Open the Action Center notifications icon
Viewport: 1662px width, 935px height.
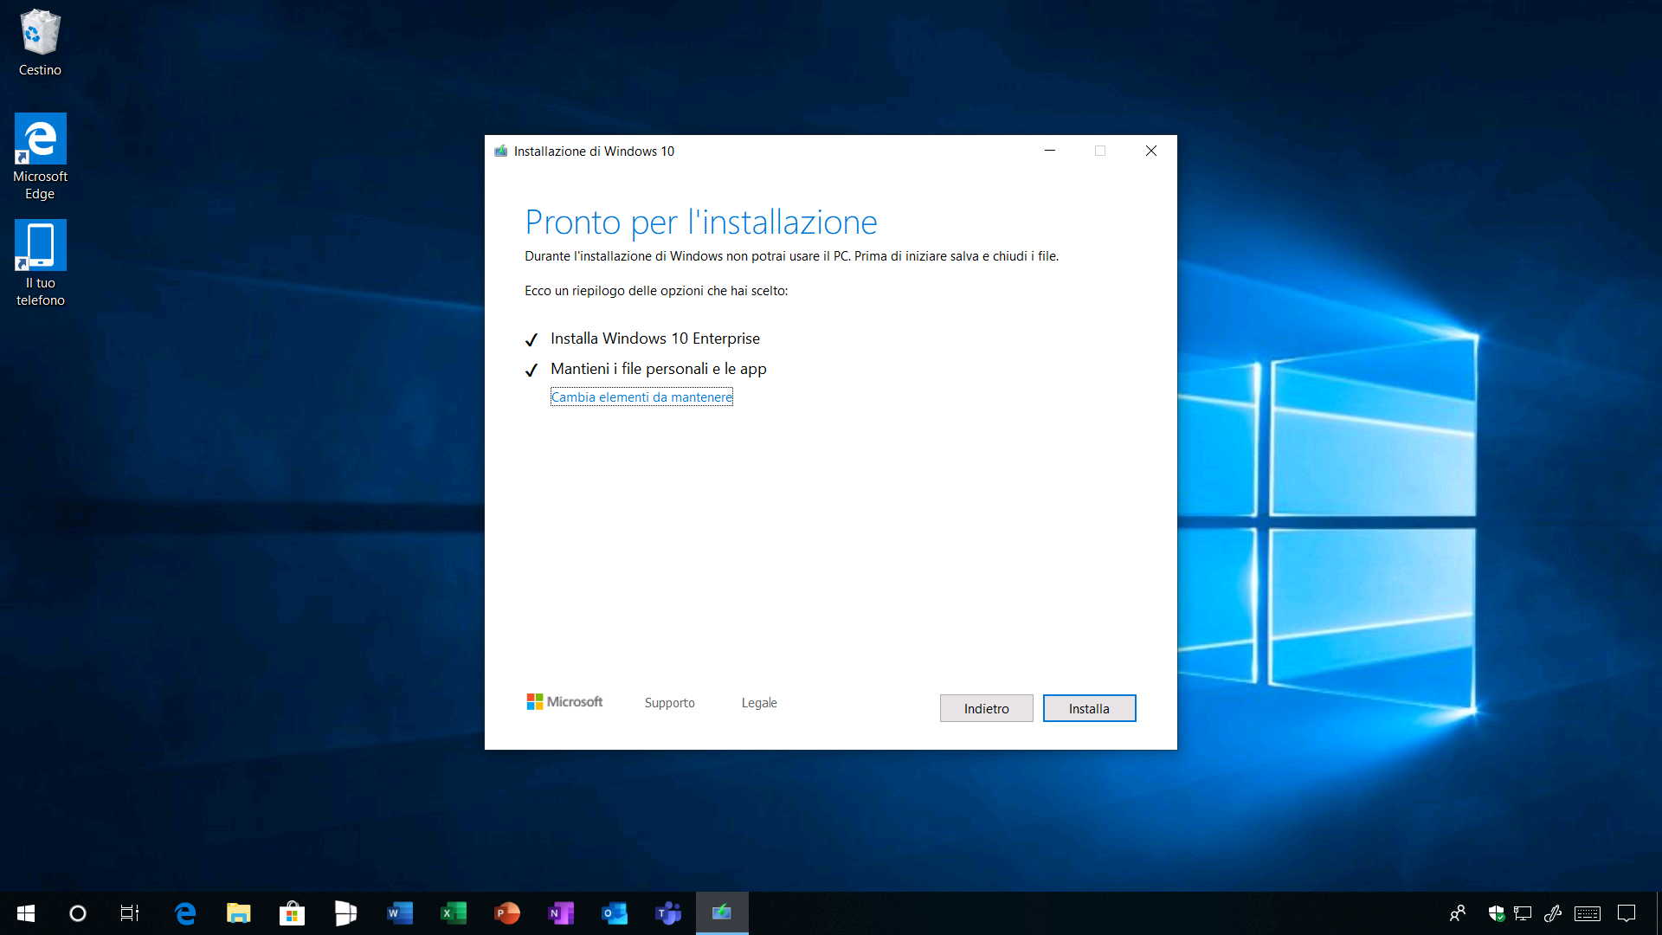click(x=1627, y=913)
